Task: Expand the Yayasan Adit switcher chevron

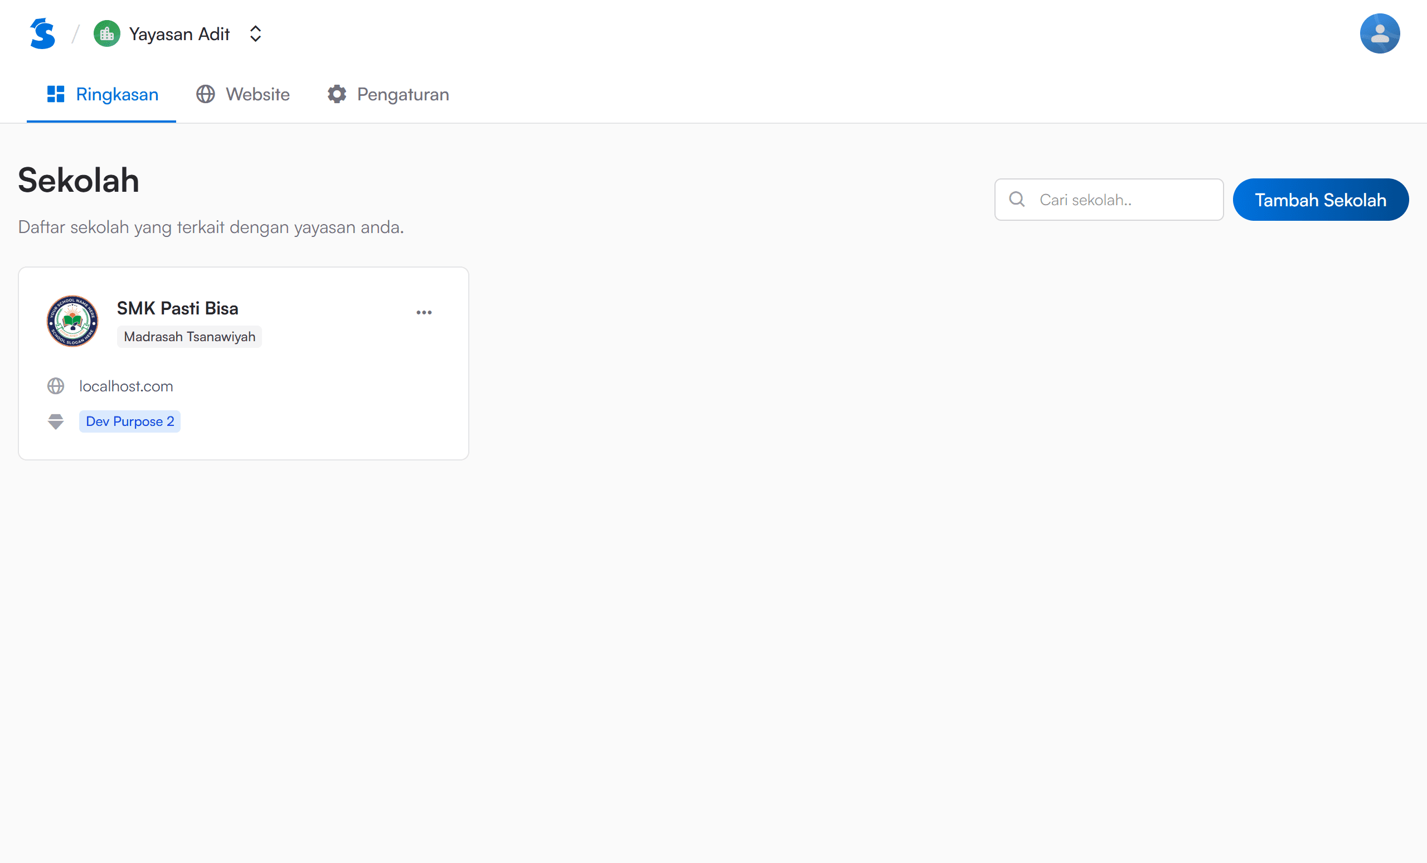Action: click(x=255, y=33)
